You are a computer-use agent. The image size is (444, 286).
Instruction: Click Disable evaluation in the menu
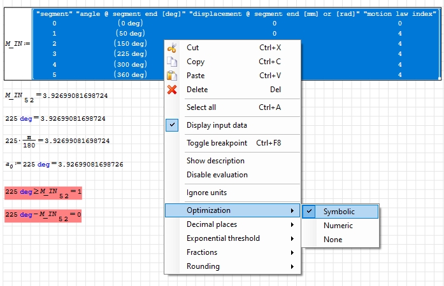217,175
